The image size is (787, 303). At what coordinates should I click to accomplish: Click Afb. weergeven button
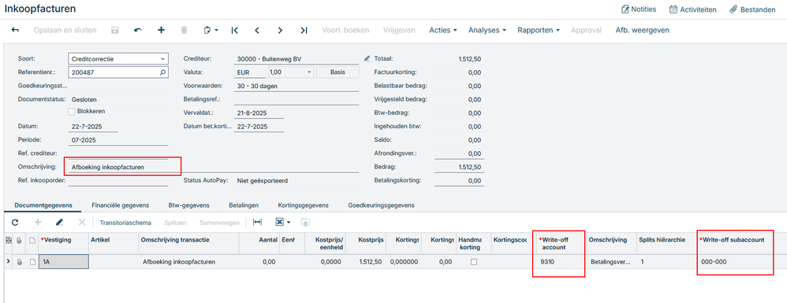642,30
